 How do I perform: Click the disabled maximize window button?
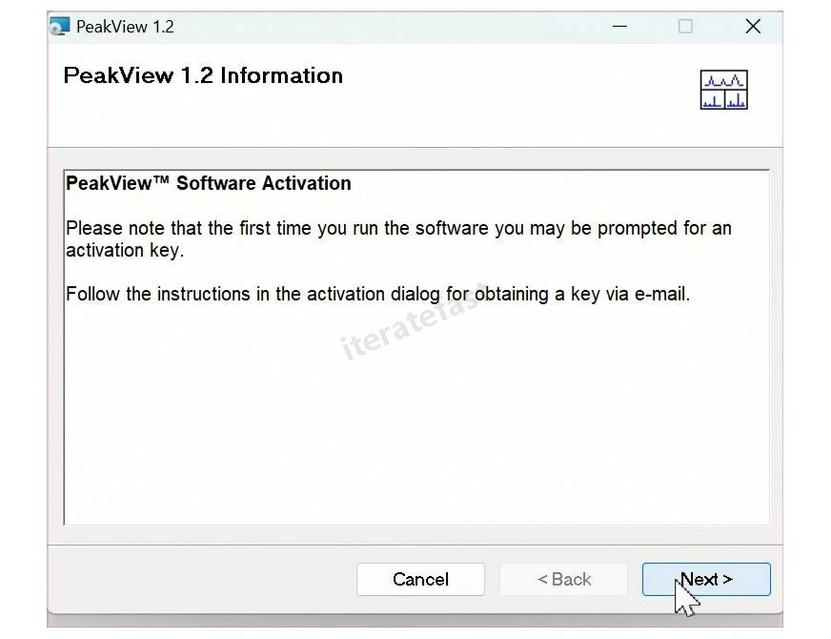point(685,26)
